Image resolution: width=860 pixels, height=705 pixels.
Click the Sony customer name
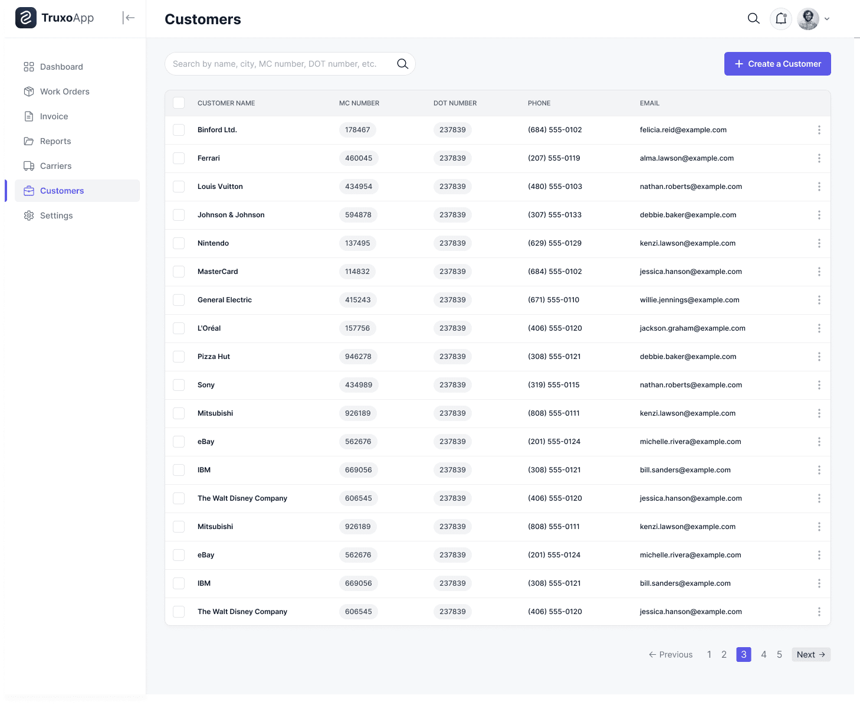coord(206,385)
